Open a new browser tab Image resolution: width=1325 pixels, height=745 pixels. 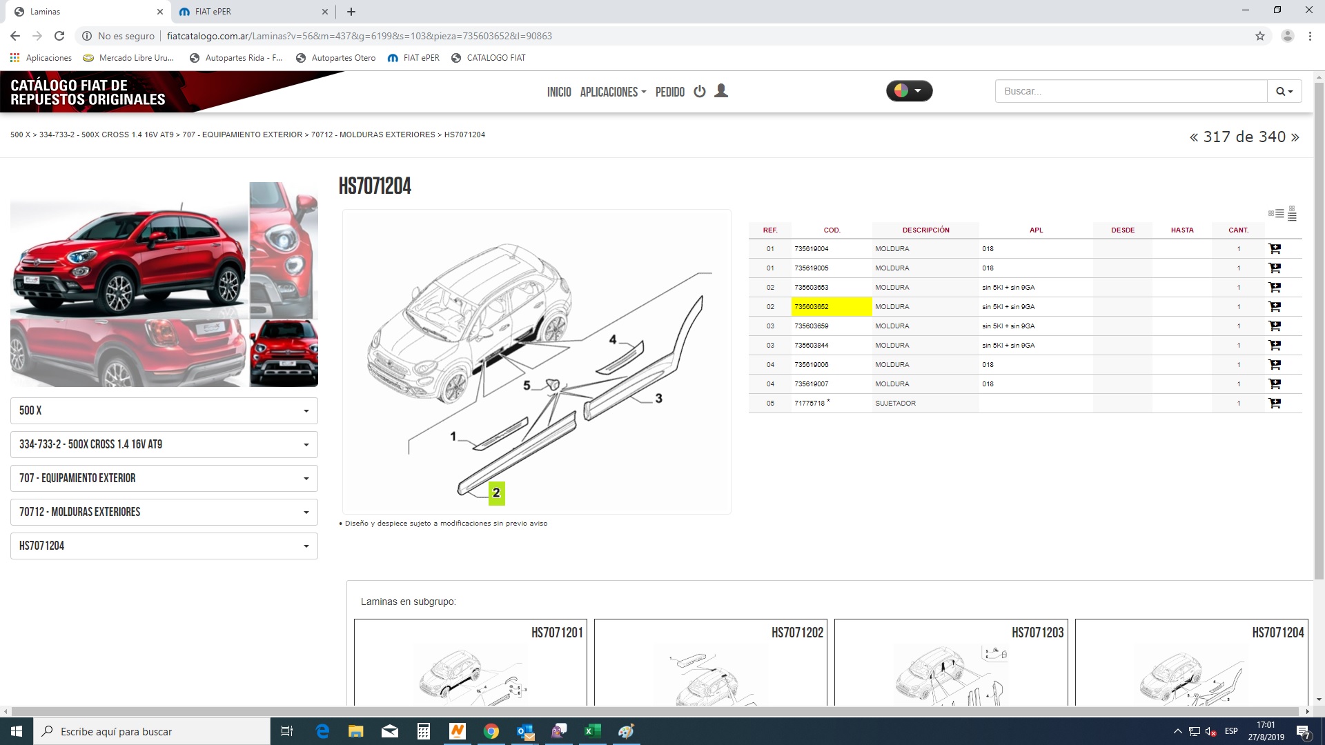[x=351, y=12]
